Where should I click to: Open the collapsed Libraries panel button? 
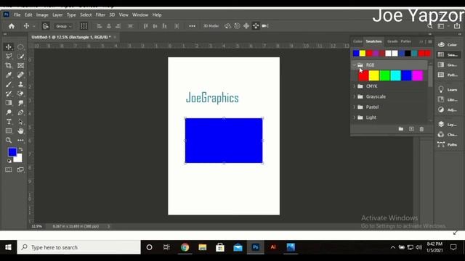pos(448,100)
